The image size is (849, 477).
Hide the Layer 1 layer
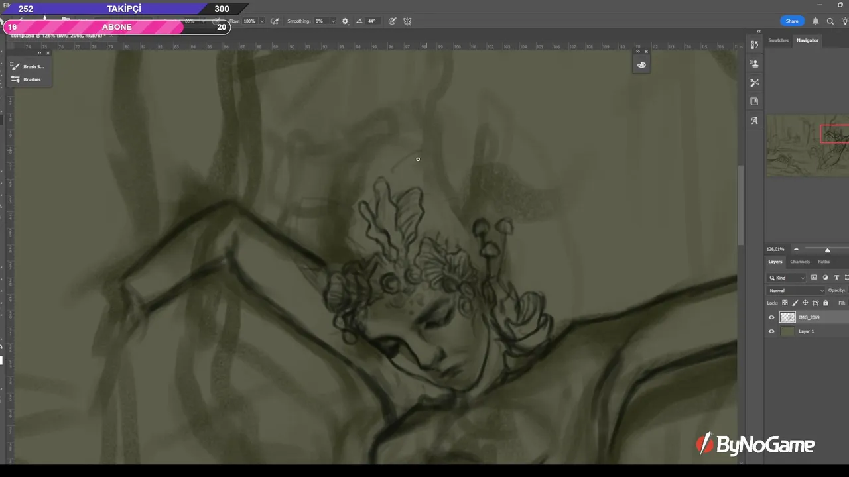(x=771, y=331)
